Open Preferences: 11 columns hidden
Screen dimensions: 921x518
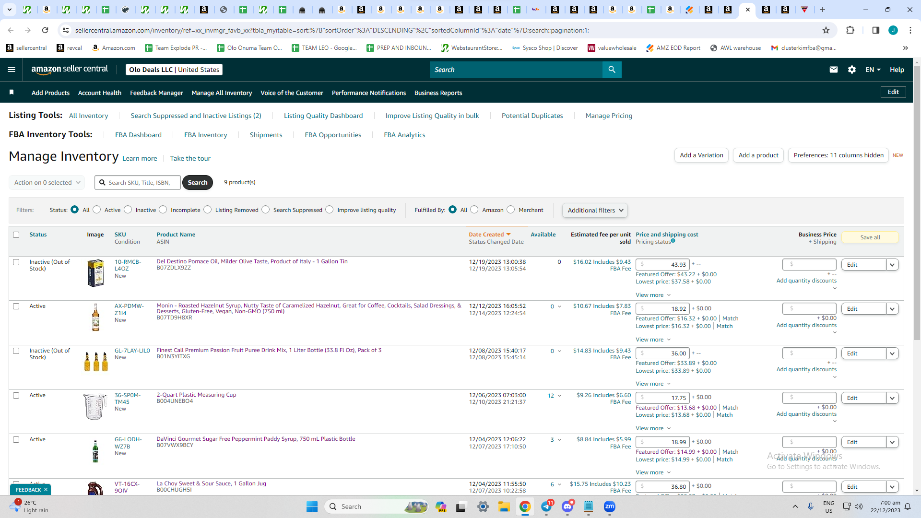838,155
